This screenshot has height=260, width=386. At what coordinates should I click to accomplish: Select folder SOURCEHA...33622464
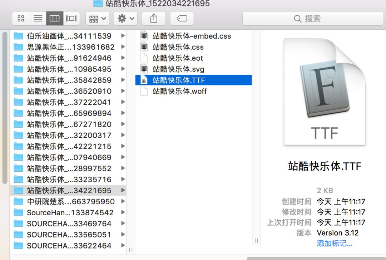[68, 246]
